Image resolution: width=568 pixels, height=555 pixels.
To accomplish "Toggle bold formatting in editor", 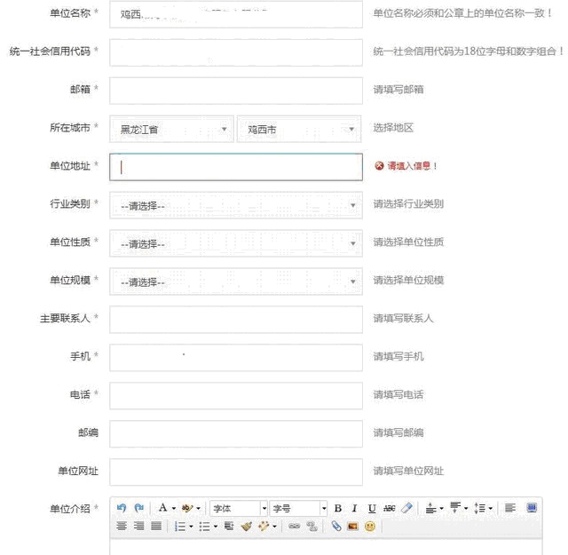I will [x=337, y=509].
